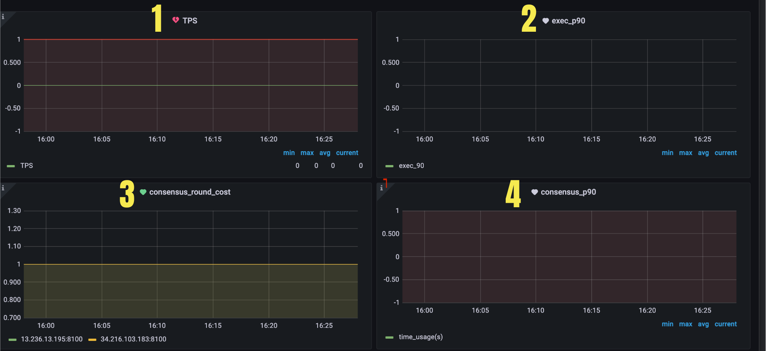Toggle the 13.236.13.195:8100 series visibility

tap(52, 339)
